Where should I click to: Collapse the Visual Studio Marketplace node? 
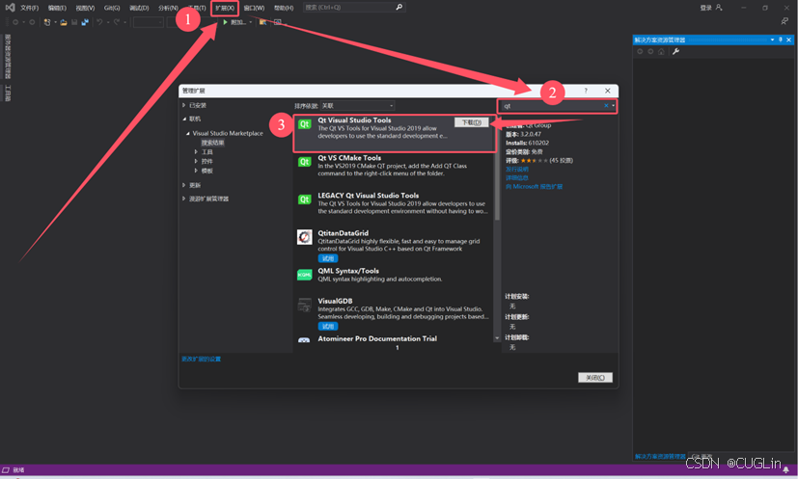point(188,133)
